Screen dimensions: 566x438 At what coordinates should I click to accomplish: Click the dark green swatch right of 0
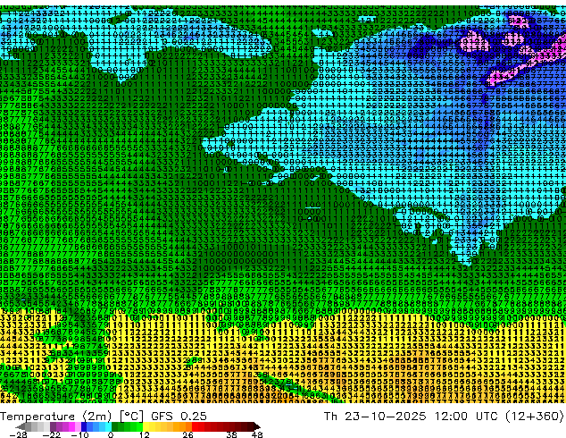(115, 426)
